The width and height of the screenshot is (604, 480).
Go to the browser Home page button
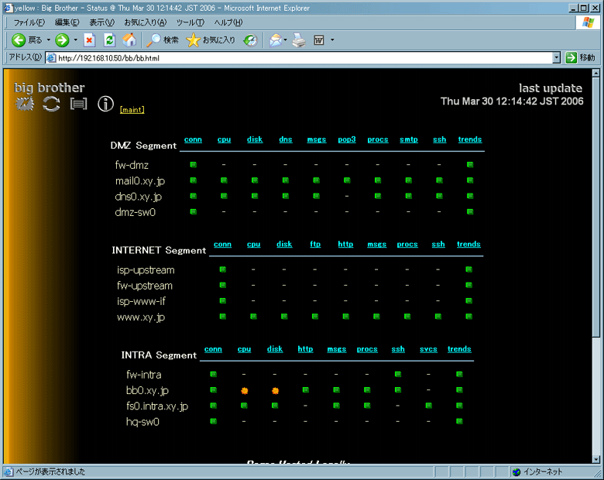pyautogui.click(x=129, y=40)
